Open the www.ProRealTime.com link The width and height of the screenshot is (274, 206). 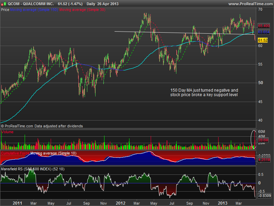(x=251, y=4)
